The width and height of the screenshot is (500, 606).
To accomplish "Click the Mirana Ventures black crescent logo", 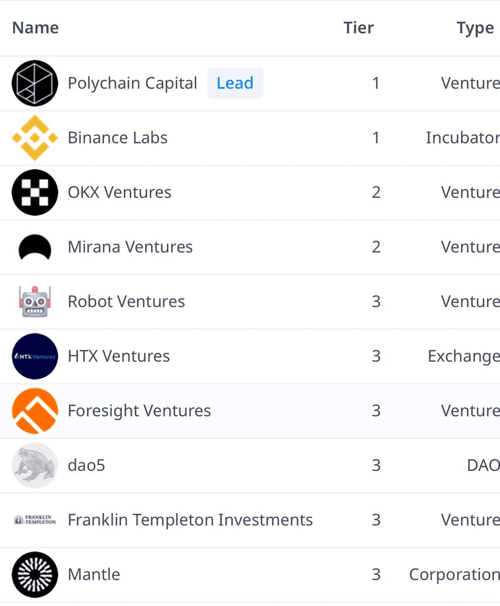I will (x=35, y=248).
